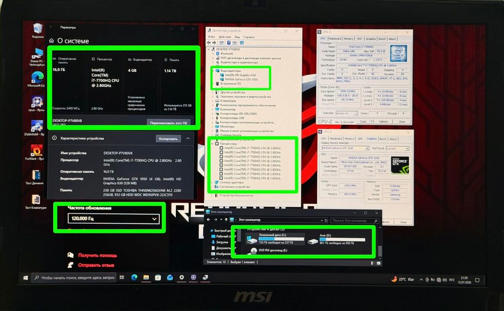Click the Windows Start button
Viewport: 504px width, 311px height.
pyautogui.click(x=26, y=278)
